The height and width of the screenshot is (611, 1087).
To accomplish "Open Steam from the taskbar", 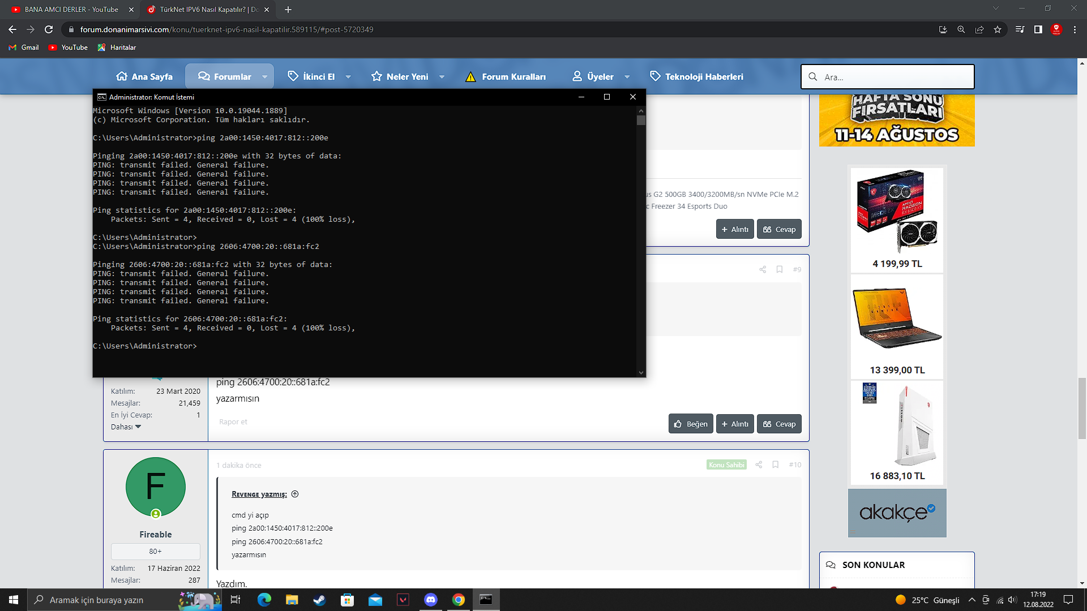I will [x=319, y=600].
